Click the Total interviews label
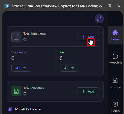 tap(35, 33)
